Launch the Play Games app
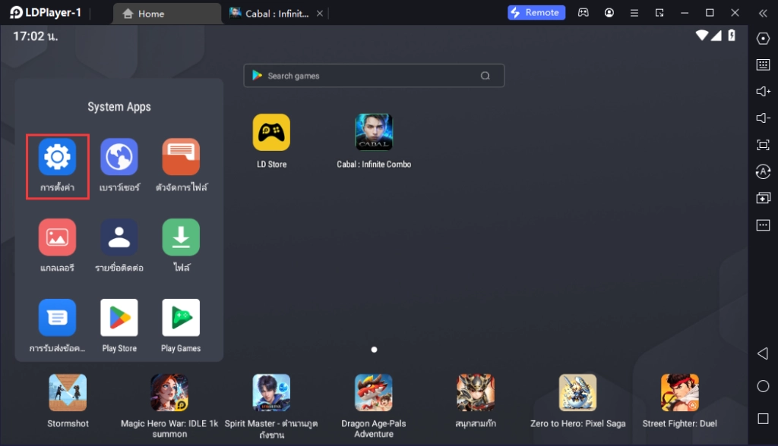The height and width of the screenshot is (446, 778). click(181, 318)
